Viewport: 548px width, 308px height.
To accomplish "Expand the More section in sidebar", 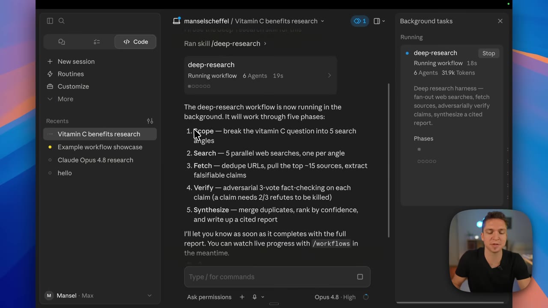I will (66, 99).
